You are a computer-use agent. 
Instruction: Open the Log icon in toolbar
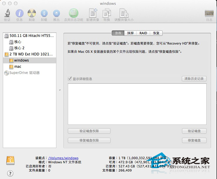click(x=209, y=13)
